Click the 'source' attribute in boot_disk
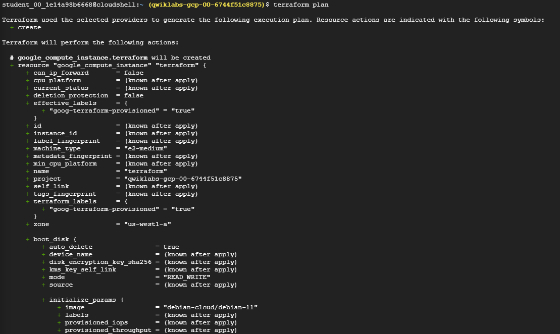560x334 pixels. click(61, 285)
